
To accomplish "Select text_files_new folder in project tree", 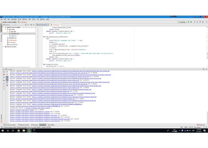I will click(x=15, y=34).
